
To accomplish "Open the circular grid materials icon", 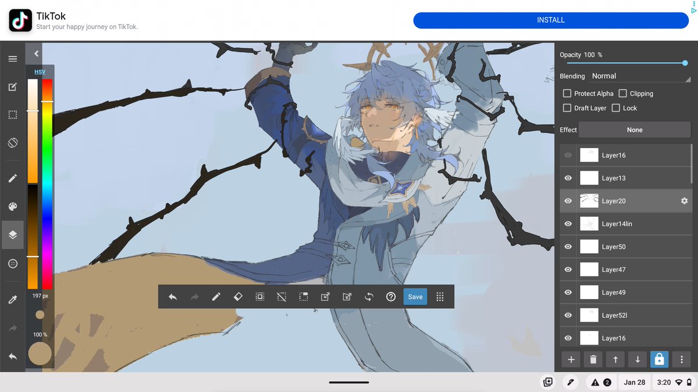I will 13,264.
